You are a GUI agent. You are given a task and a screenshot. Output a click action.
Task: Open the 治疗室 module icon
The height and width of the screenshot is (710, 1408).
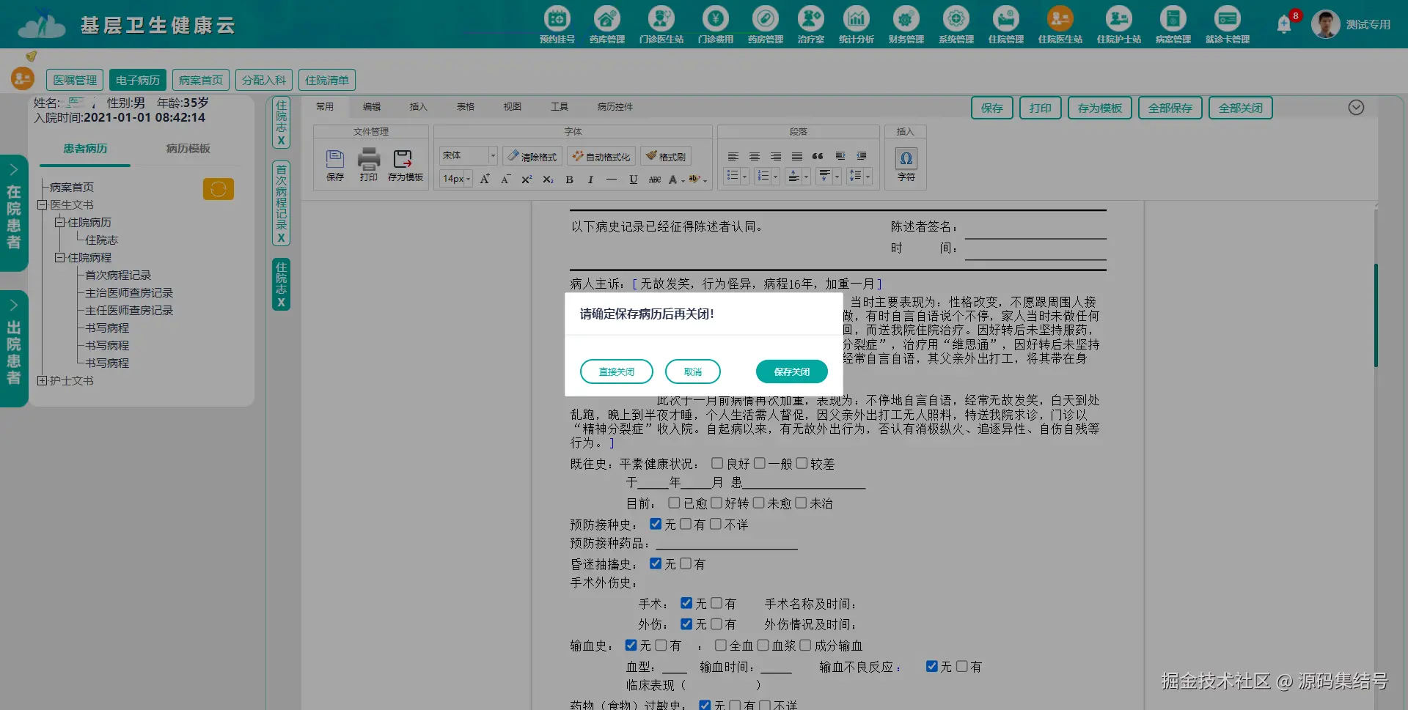pos(810,18)
